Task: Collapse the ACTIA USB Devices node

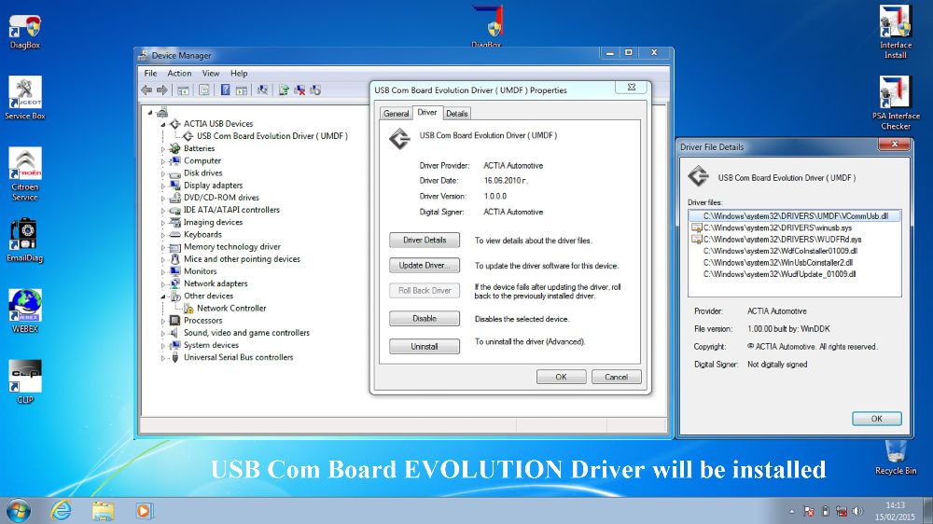Action: point(163,124)
